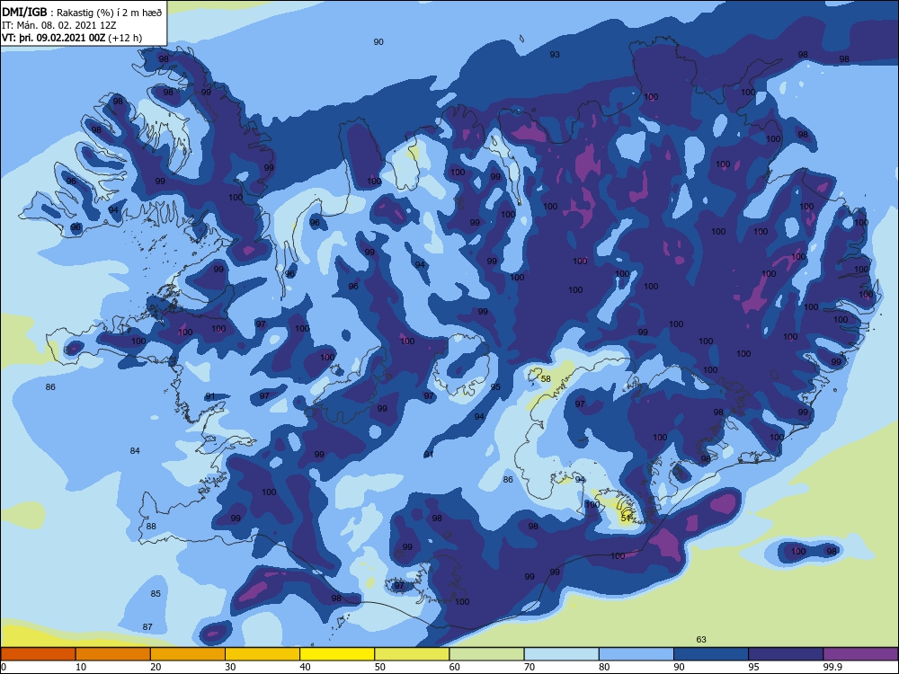This screenshot has height=674, width=899.
Task: Click the "60" legend scale label
Action: click(455, 667)
